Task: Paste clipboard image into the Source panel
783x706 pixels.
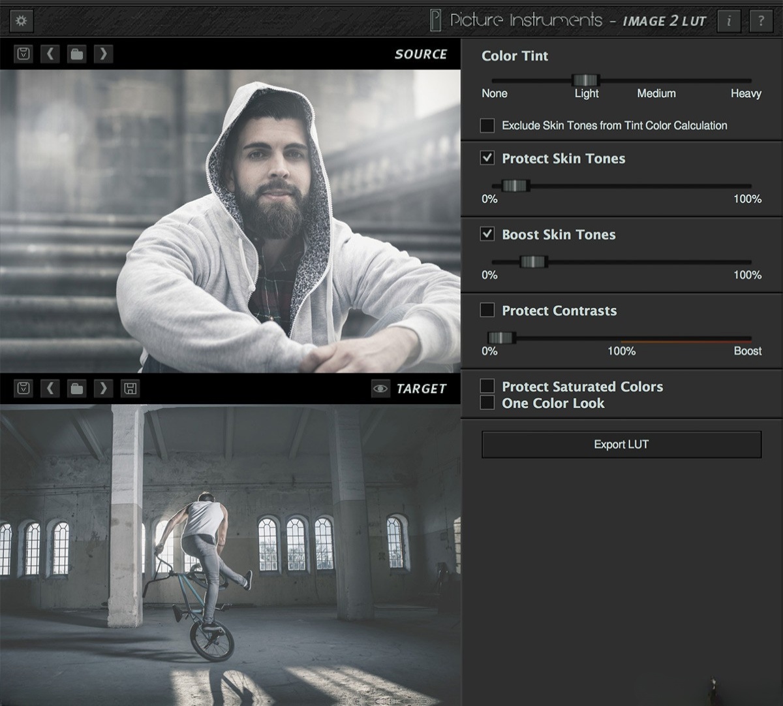Action: pos(23,54)
